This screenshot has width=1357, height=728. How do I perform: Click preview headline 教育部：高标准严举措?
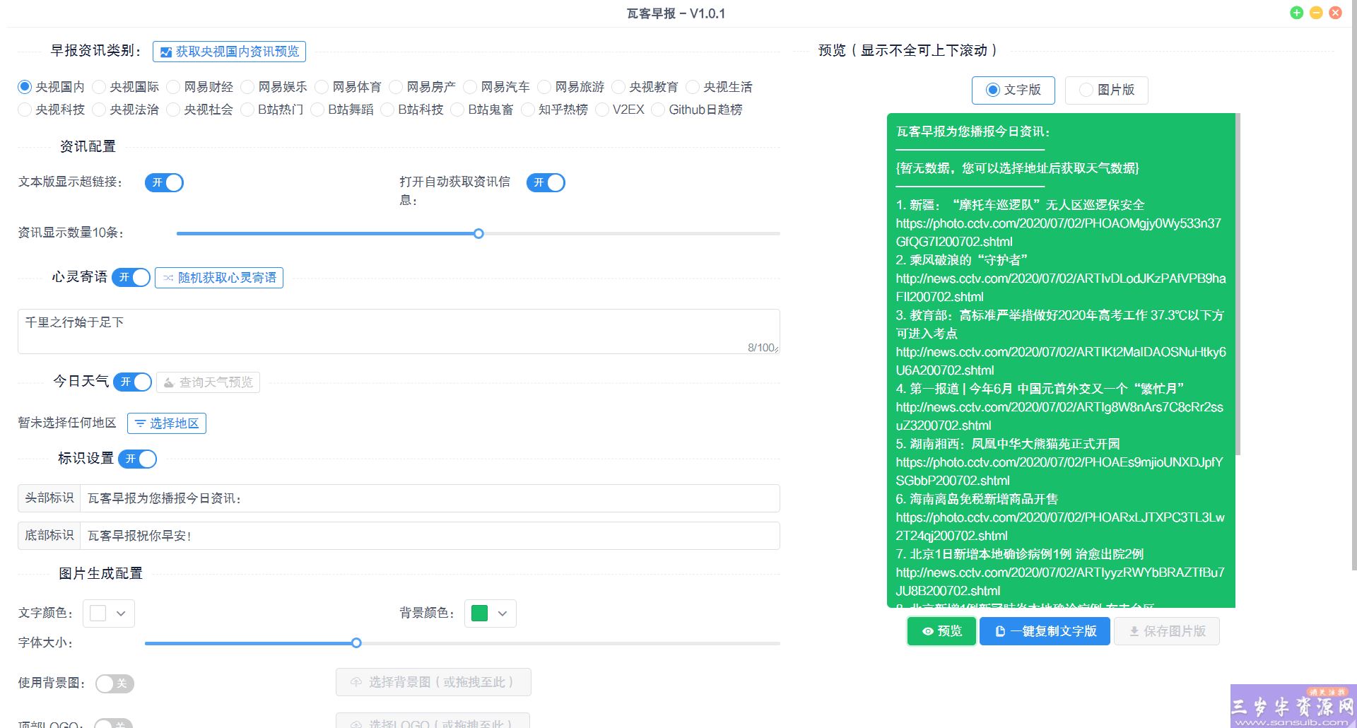(1060, 324)
